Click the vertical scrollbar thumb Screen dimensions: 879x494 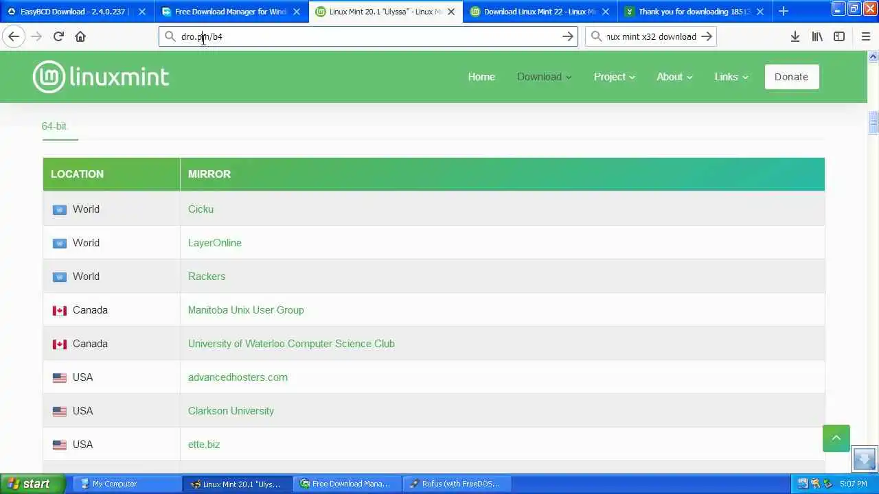coord(873,122)
